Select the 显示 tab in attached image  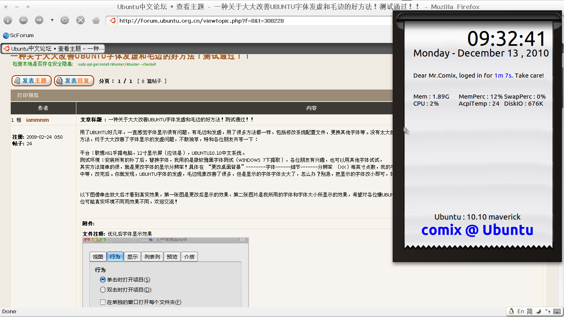[132, 257]
